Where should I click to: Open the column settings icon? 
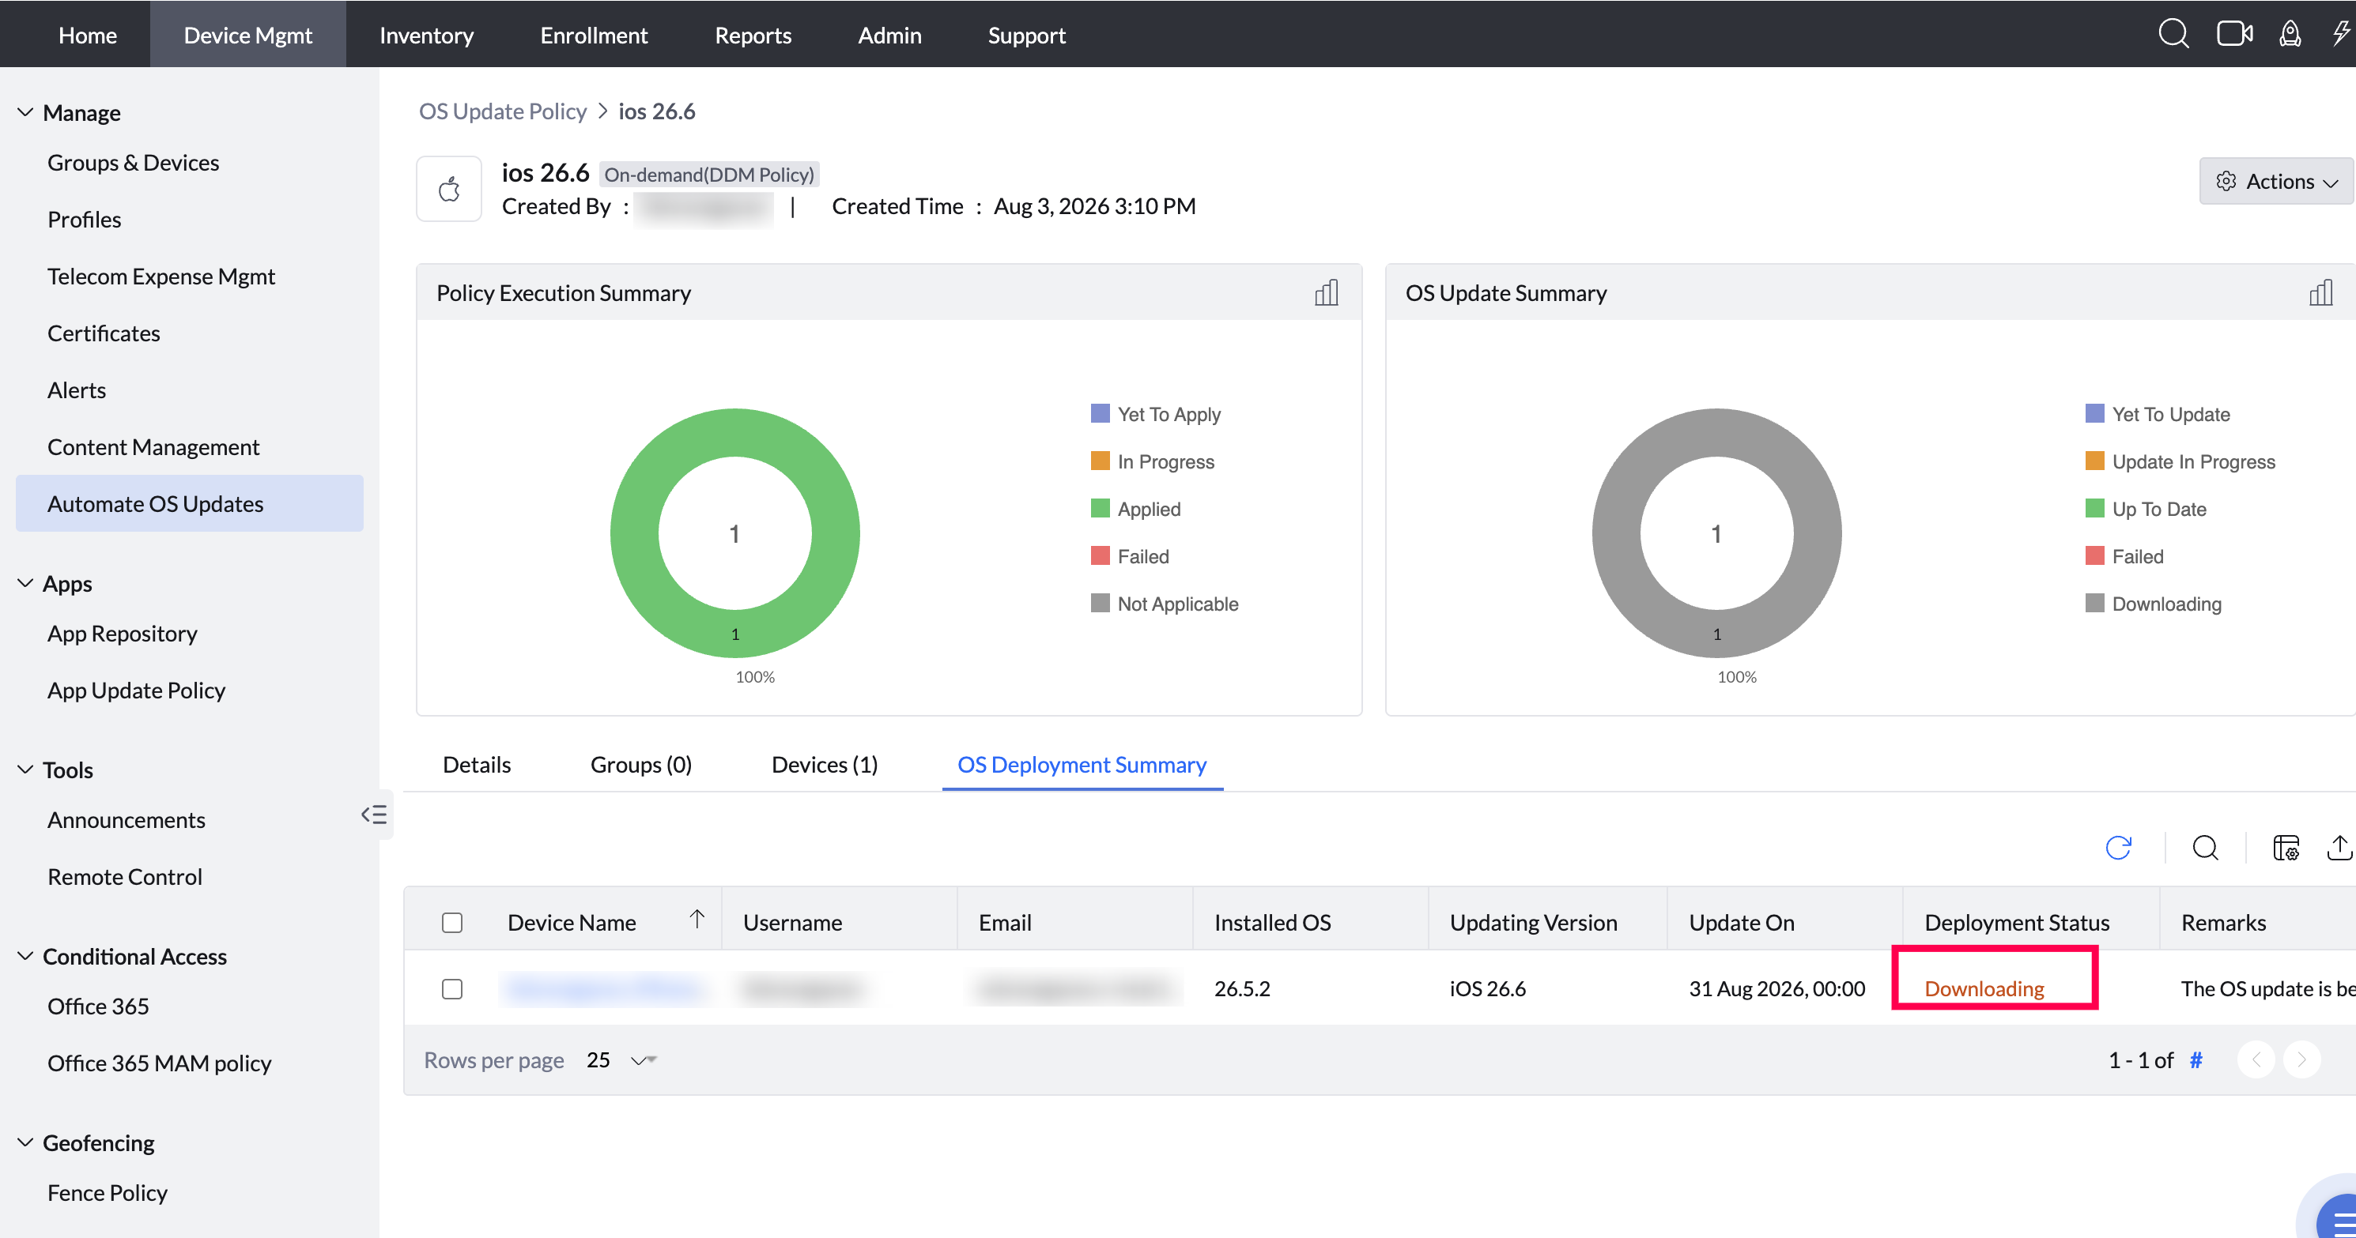pyautogui.click(x=2286, y=848)
